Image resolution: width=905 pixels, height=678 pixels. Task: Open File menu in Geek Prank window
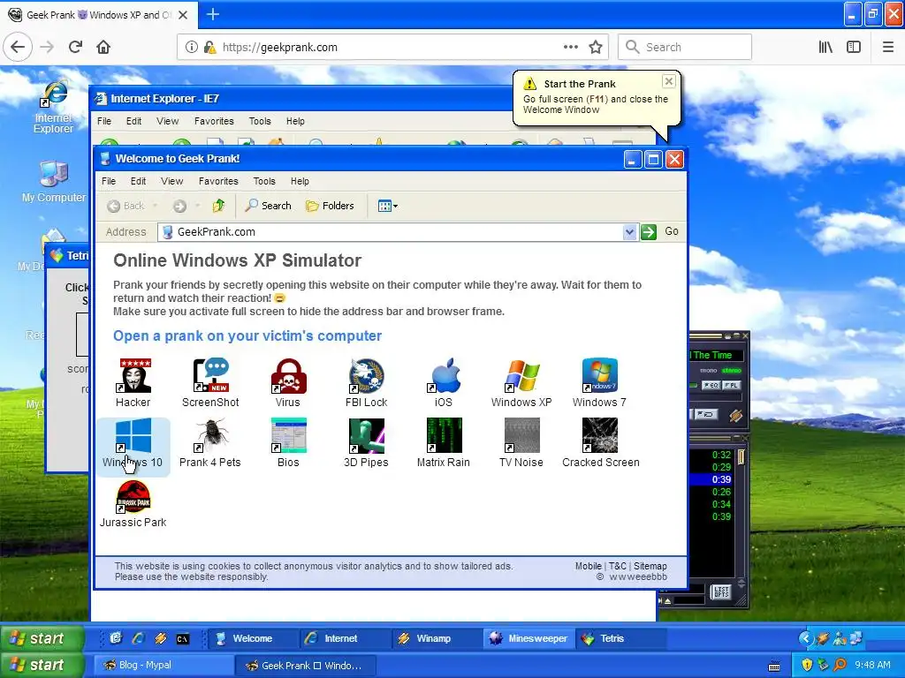click(x=109, y=181)
